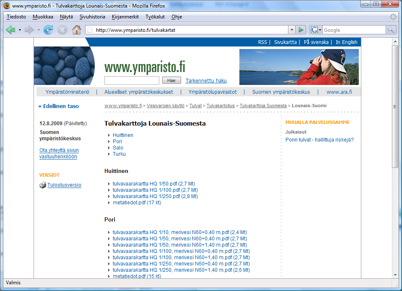Open the search engine selector dropdown
Screen dimensions: 402x291
coord(320,30)
